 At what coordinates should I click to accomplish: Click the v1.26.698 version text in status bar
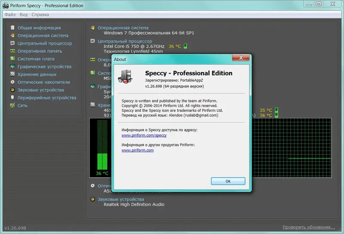(x=15, y=228)
